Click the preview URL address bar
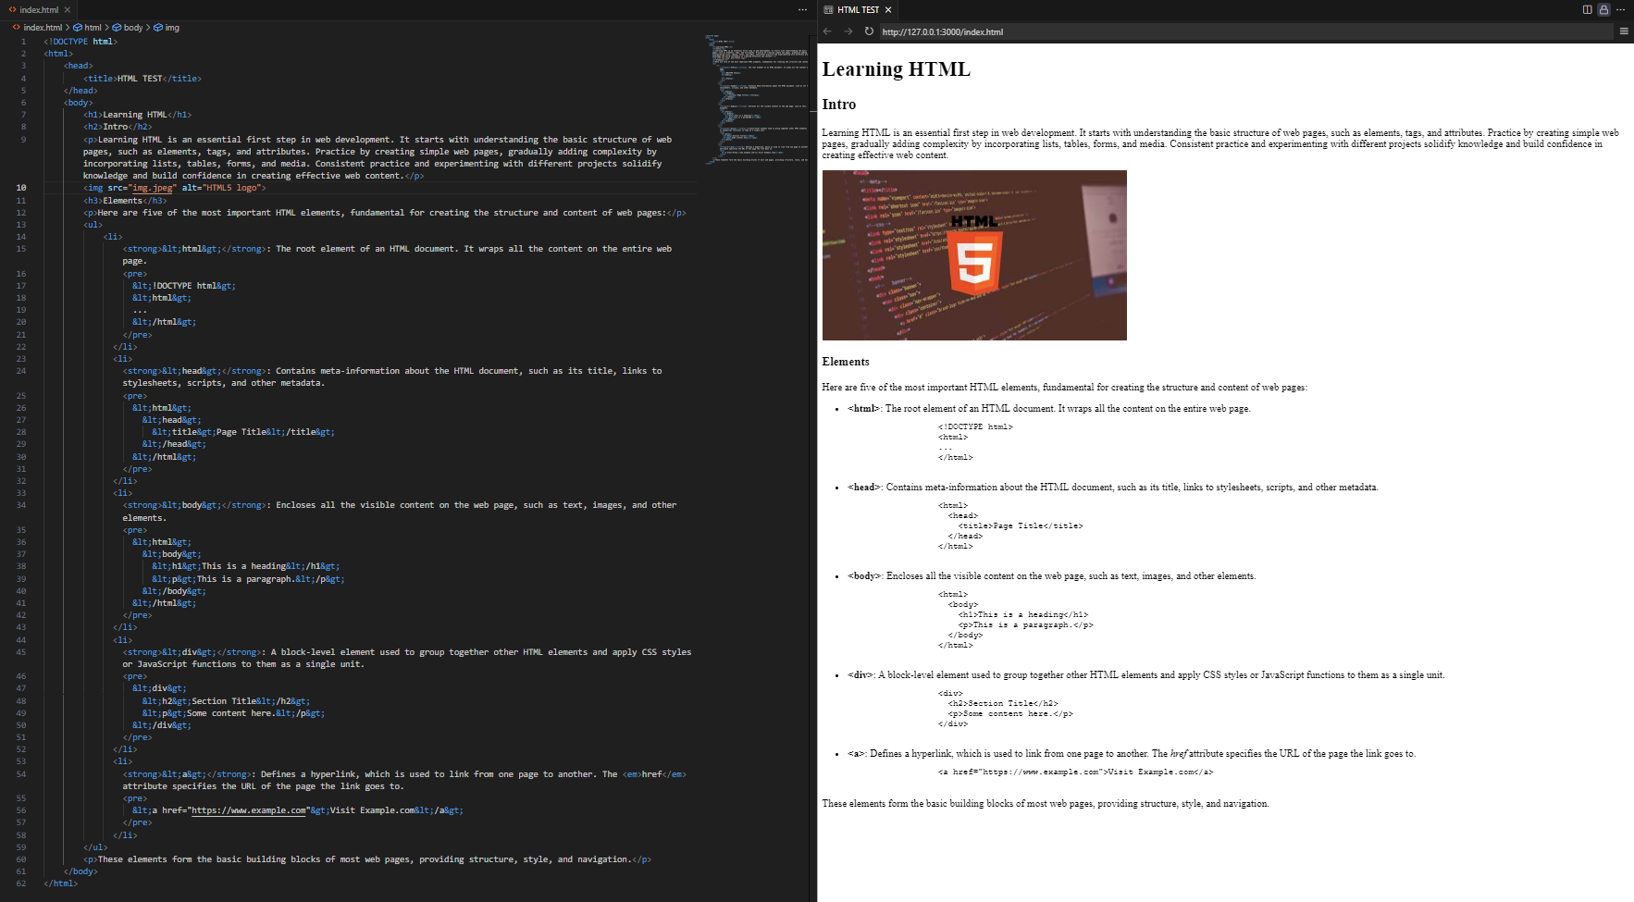The height and width of the screenshot is (902, 1634). tap(1245, 31)
